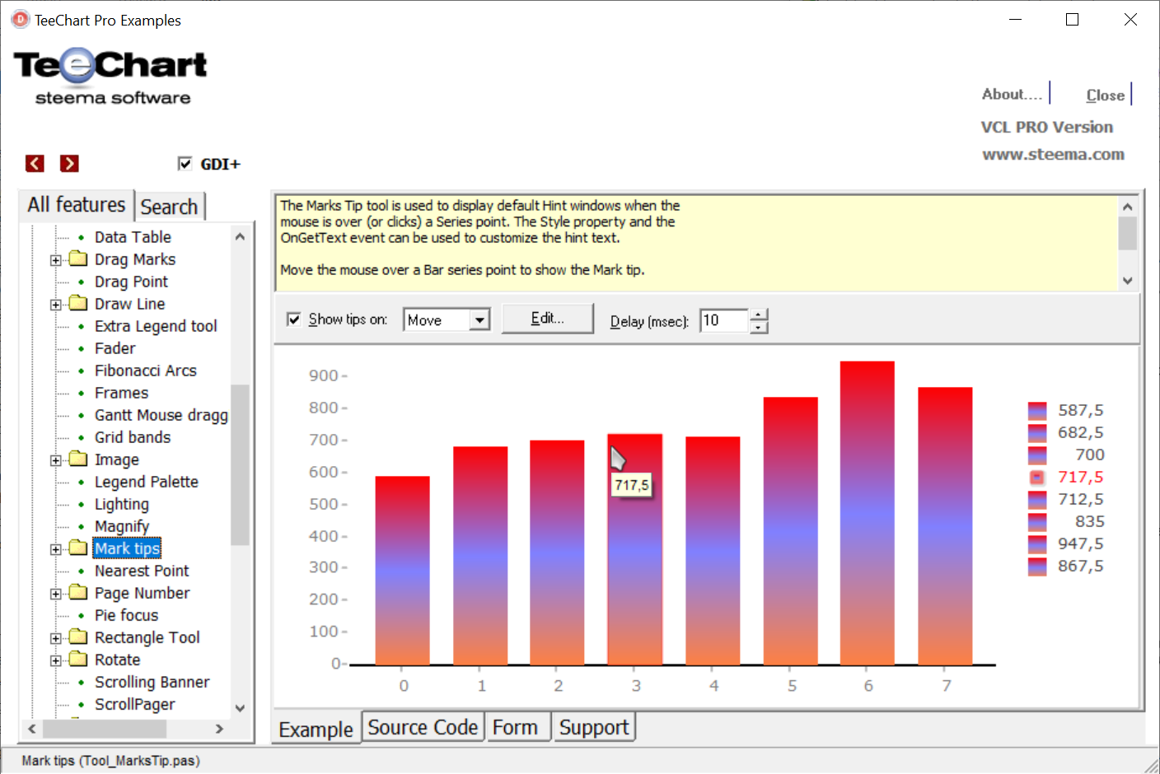Image resolution: width=1160 pixels, height=774 pixels.
Task: Click the feature tree horizontal scrollbar thumb
Action: tap(105, 729)
